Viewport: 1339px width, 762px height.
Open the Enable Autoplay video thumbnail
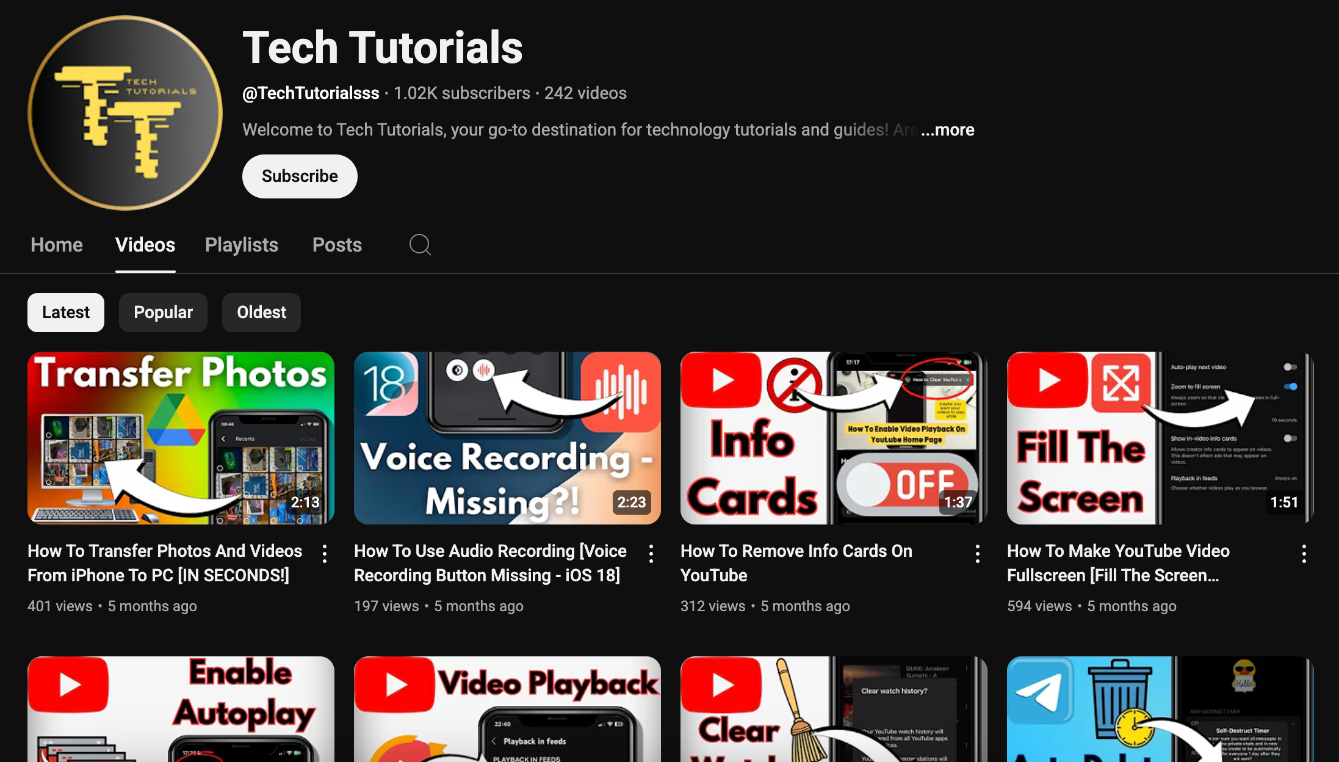[181, 709]
